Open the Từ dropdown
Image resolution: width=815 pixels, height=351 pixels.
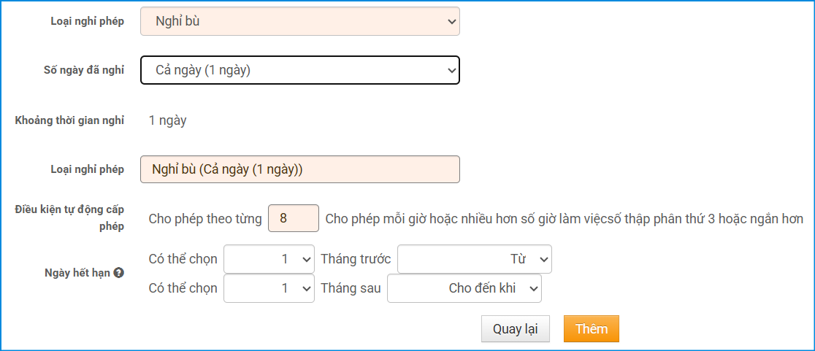[x=474, y=259]
